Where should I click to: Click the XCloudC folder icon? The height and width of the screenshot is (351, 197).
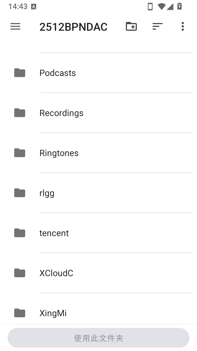pyautogui.click(x=20, y=273)
